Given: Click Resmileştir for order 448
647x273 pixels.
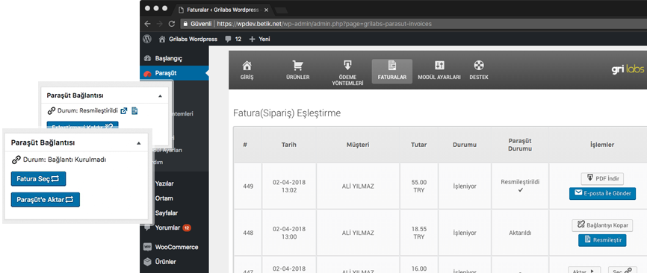Looking at the screenshot, I should click(602, 240).
